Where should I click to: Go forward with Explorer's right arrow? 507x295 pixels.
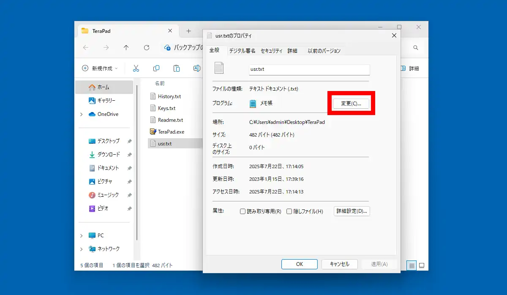106,48
